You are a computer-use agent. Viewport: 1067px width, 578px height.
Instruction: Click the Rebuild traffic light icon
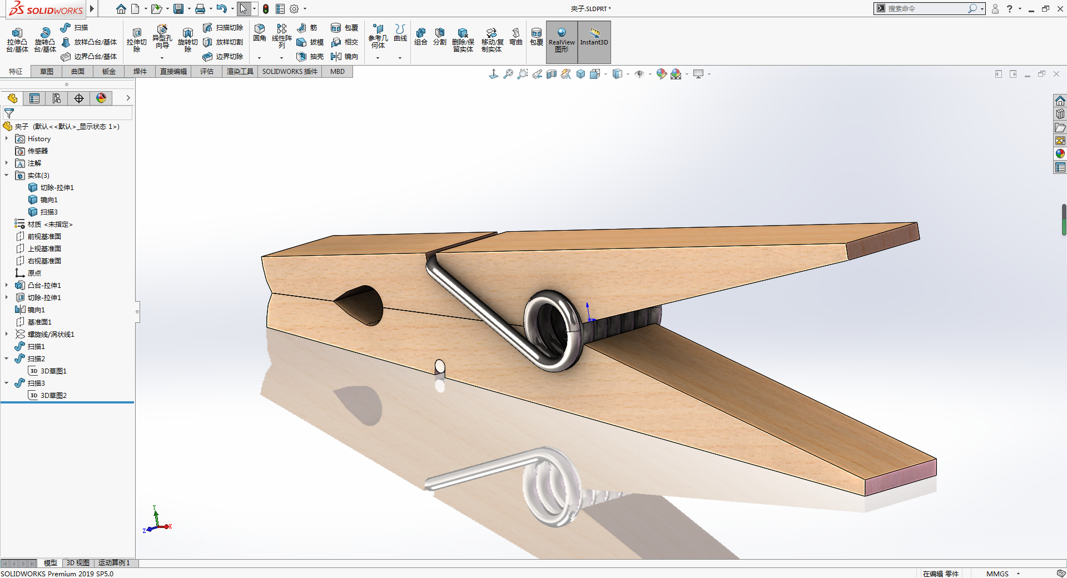[x=266, y=9]
